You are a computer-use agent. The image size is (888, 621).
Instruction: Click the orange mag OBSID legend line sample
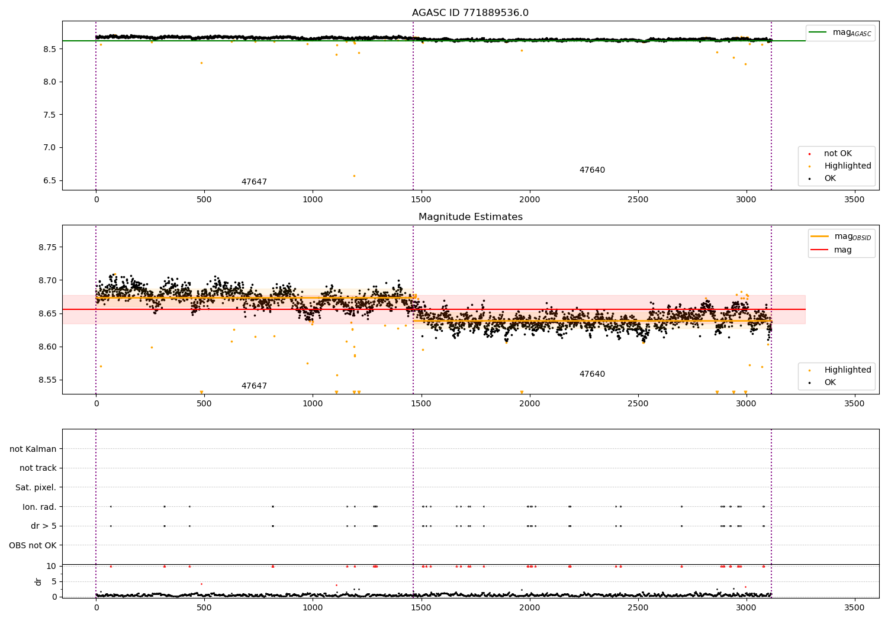point(820,237)
